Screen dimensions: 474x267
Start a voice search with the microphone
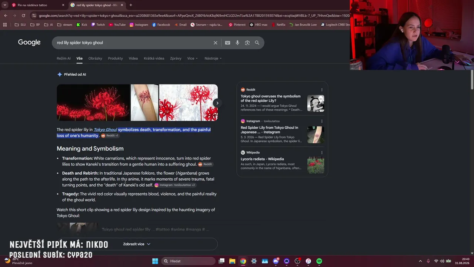coord(237,43)
